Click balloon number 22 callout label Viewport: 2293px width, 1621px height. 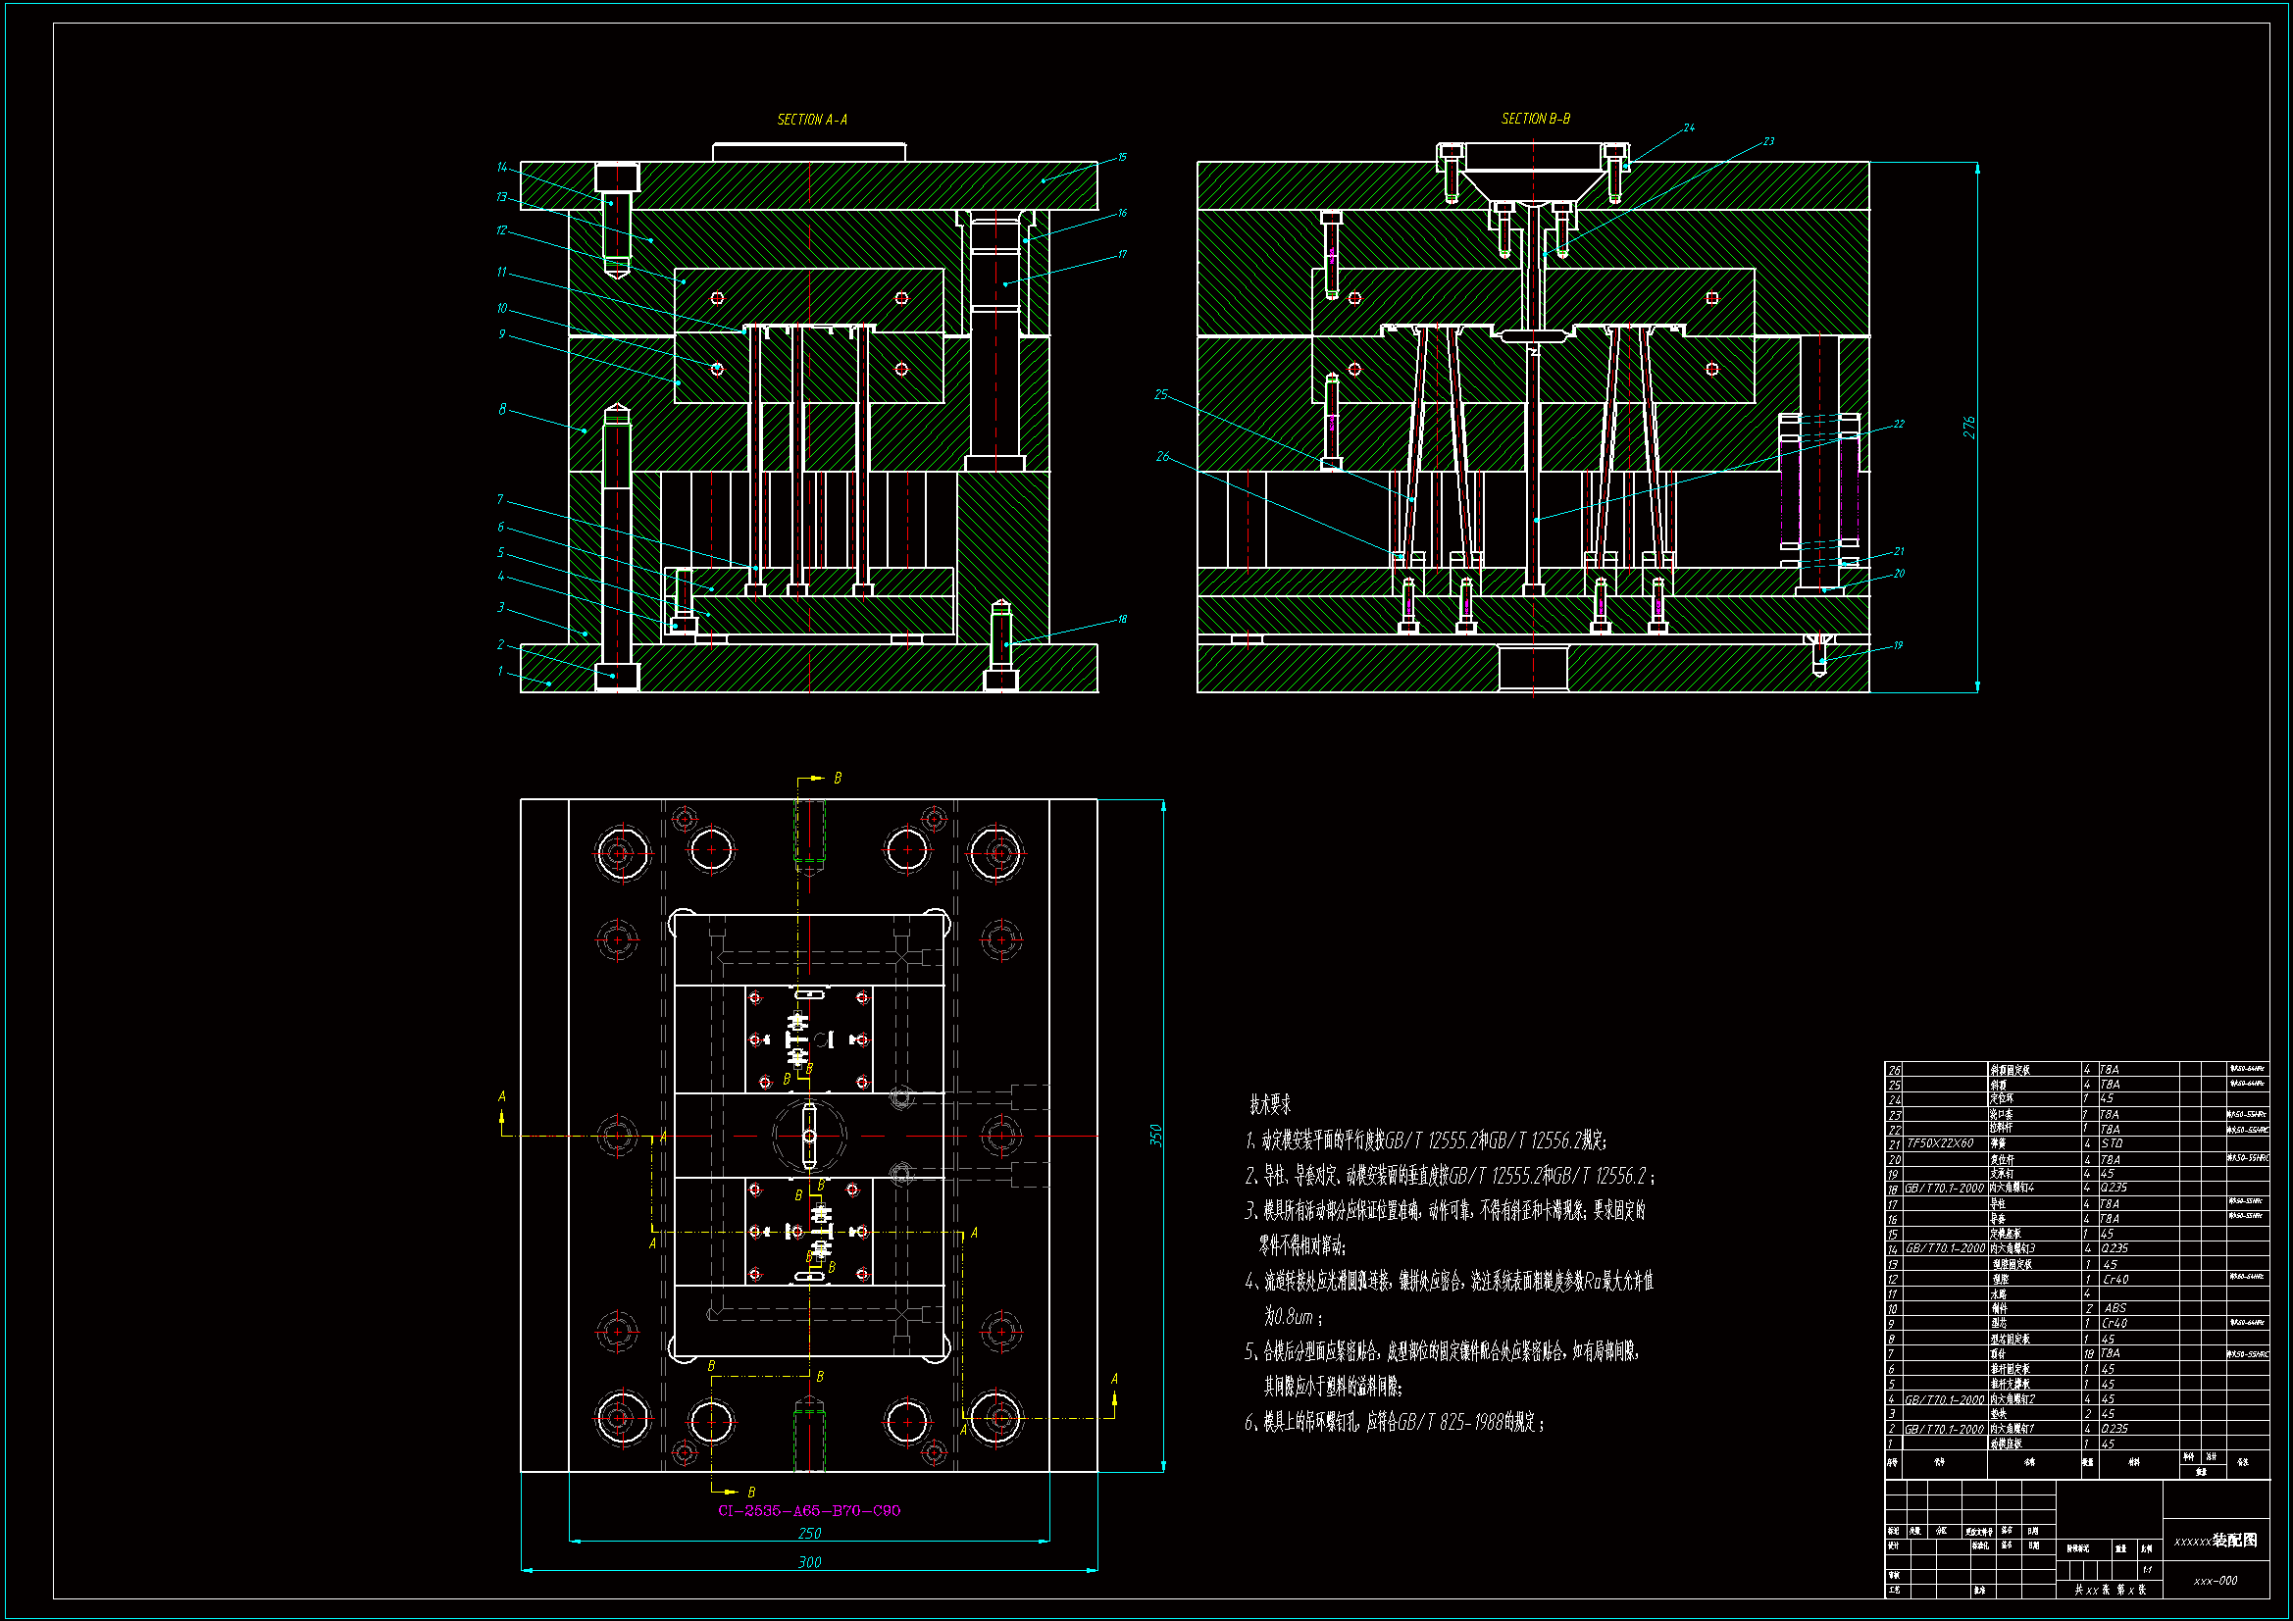pyautogui.click(x=1899, y=425)
